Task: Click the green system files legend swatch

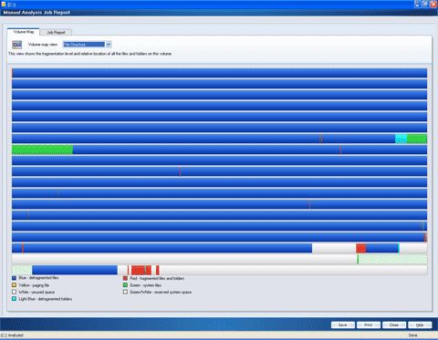Action: 125,285
